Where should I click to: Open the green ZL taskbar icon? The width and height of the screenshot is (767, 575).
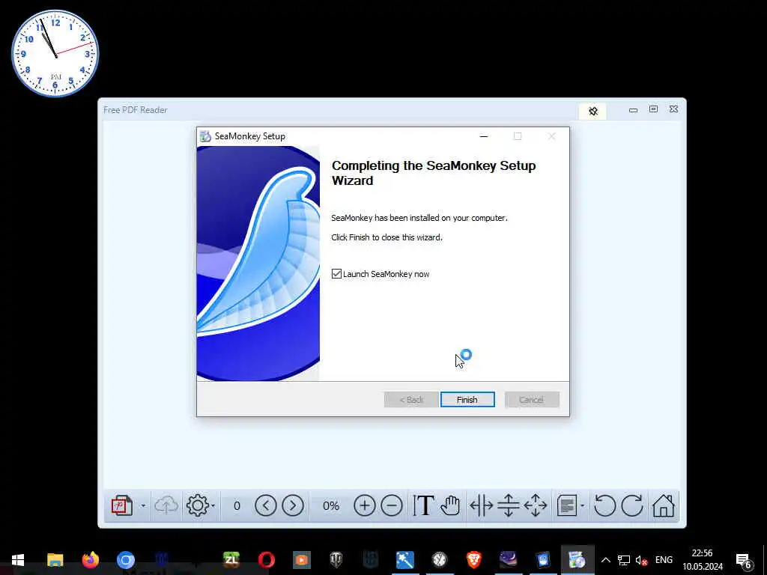[231, 560]
